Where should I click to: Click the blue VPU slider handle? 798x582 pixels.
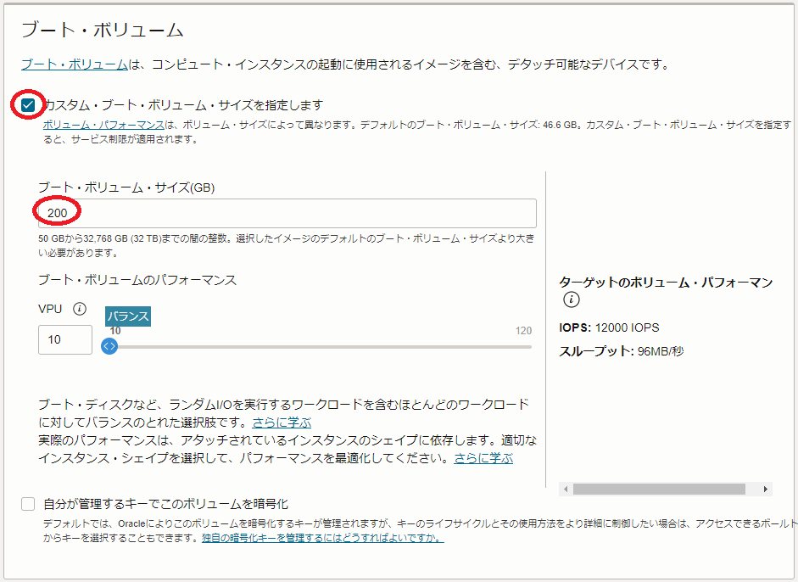click(x=108, y=347)
